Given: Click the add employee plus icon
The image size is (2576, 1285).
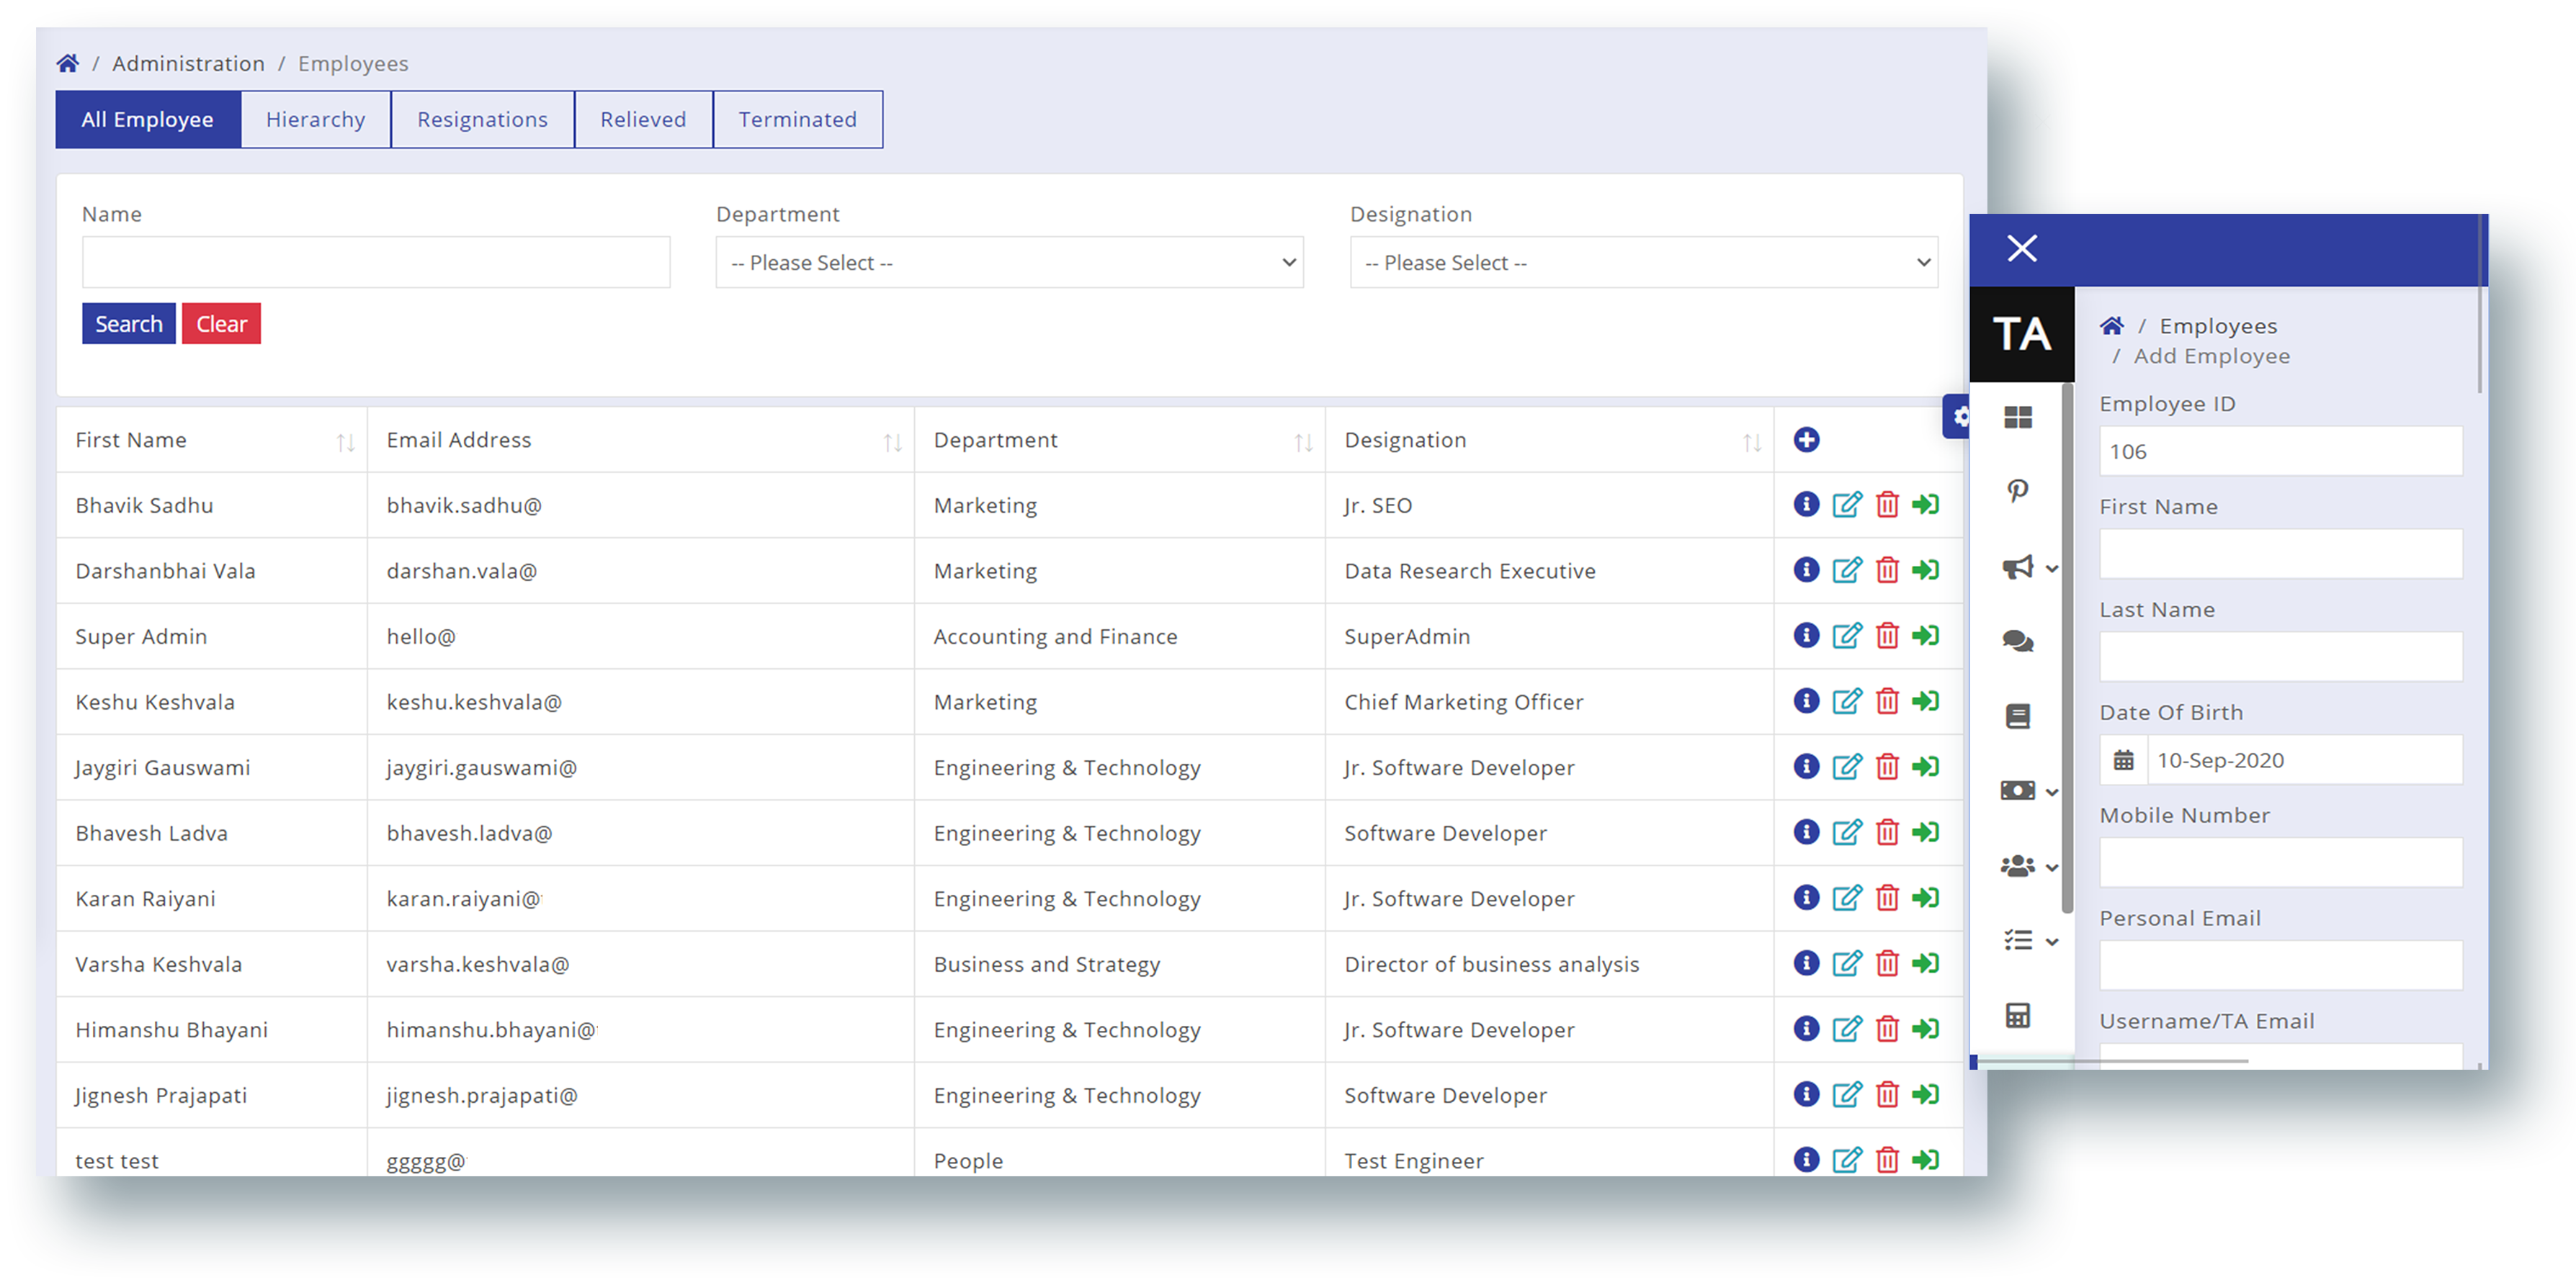Looking at the screenshot, I should coord(1806,440).
